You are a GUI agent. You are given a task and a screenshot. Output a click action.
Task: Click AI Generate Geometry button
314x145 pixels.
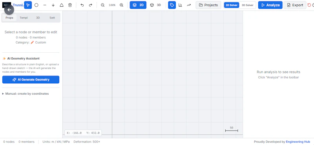[x=31, y=80]
